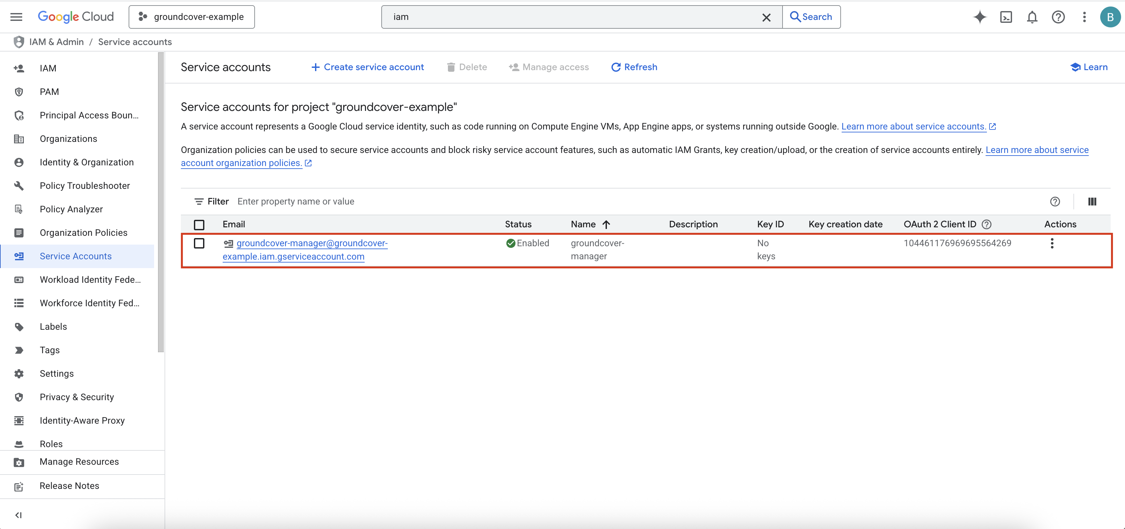1125x529 pixels.
Task: Open the help question mark menu
Action: click(x=1058, y=17)
